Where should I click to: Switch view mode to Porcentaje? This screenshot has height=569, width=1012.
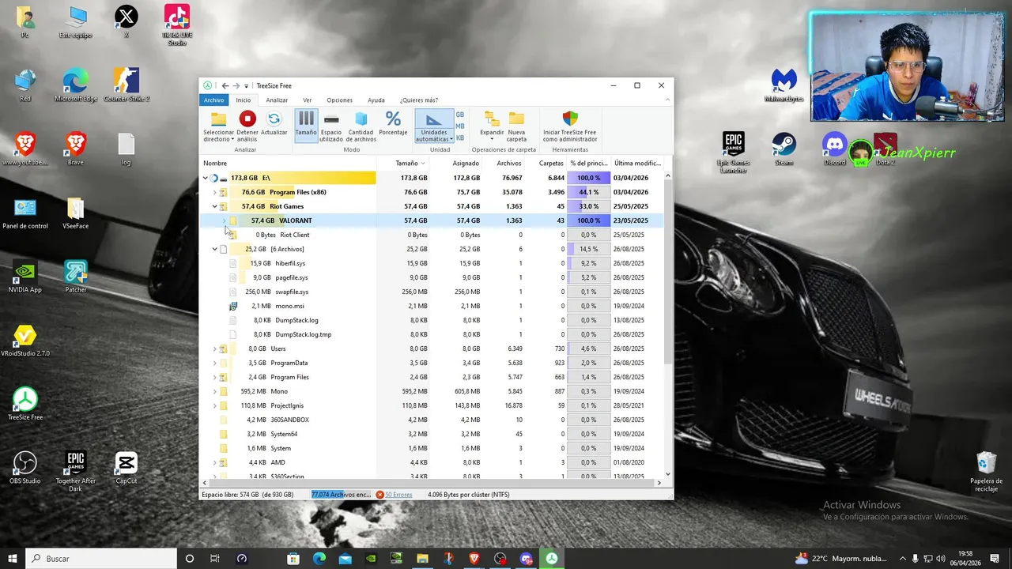pos(393,123)
